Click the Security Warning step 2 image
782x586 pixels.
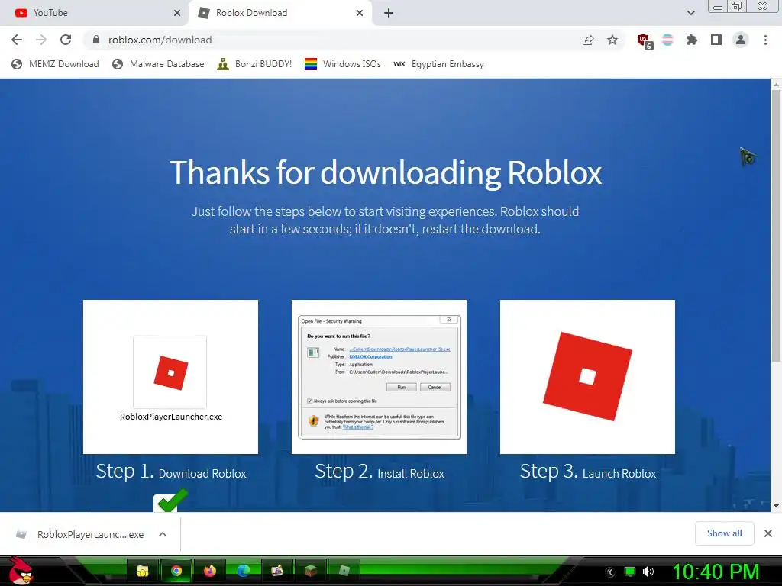coord(379,377)
